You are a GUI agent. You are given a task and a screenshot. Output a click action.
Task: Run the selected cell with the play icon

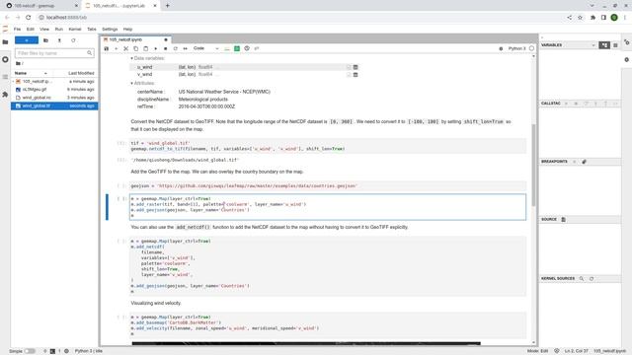coord(156,48)
